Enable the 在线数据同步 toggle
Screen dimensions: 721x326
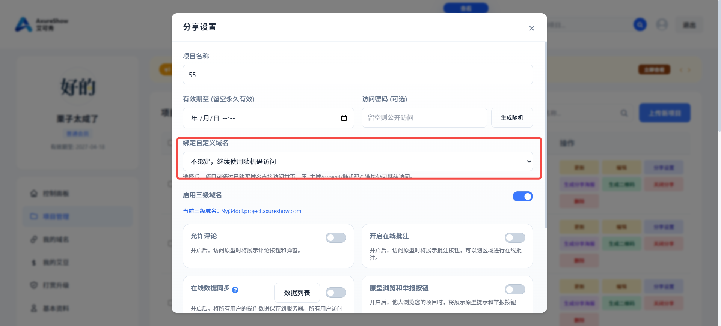[x=336, y=293]
